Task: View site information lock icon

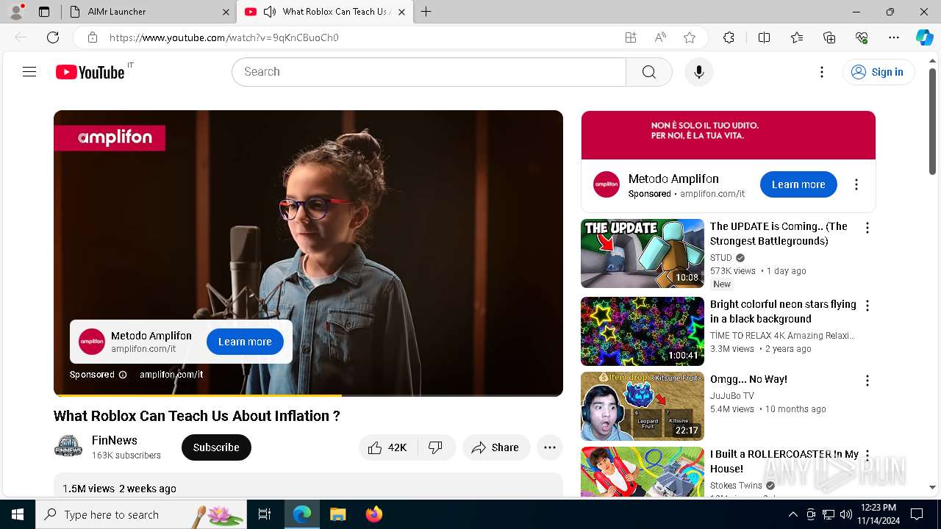Action: 92,37
